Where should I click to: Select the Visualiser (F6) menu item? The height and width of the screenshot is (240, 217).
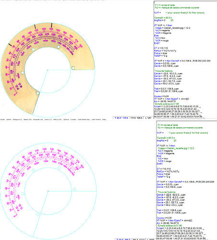(38, 120)
